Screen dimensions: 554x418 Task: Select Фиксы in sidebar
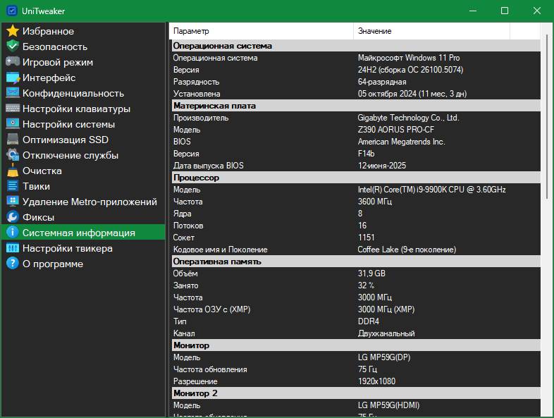point(83,217)
